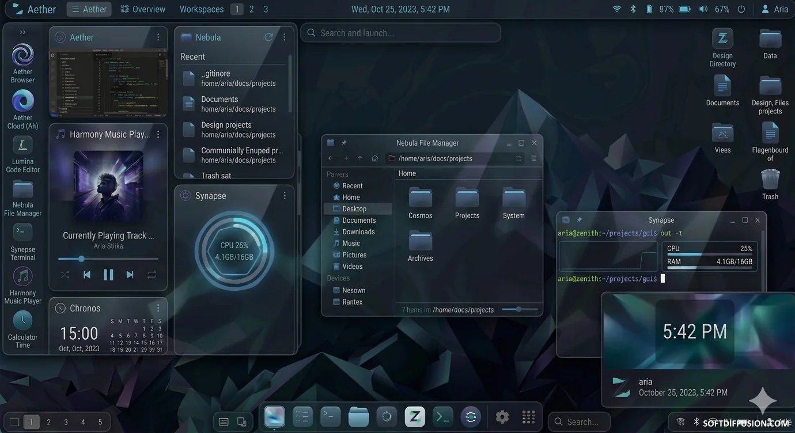Open the app grid launcher in dock
The height and width of the screenshot is (433, 795).
tap(528, 417)
